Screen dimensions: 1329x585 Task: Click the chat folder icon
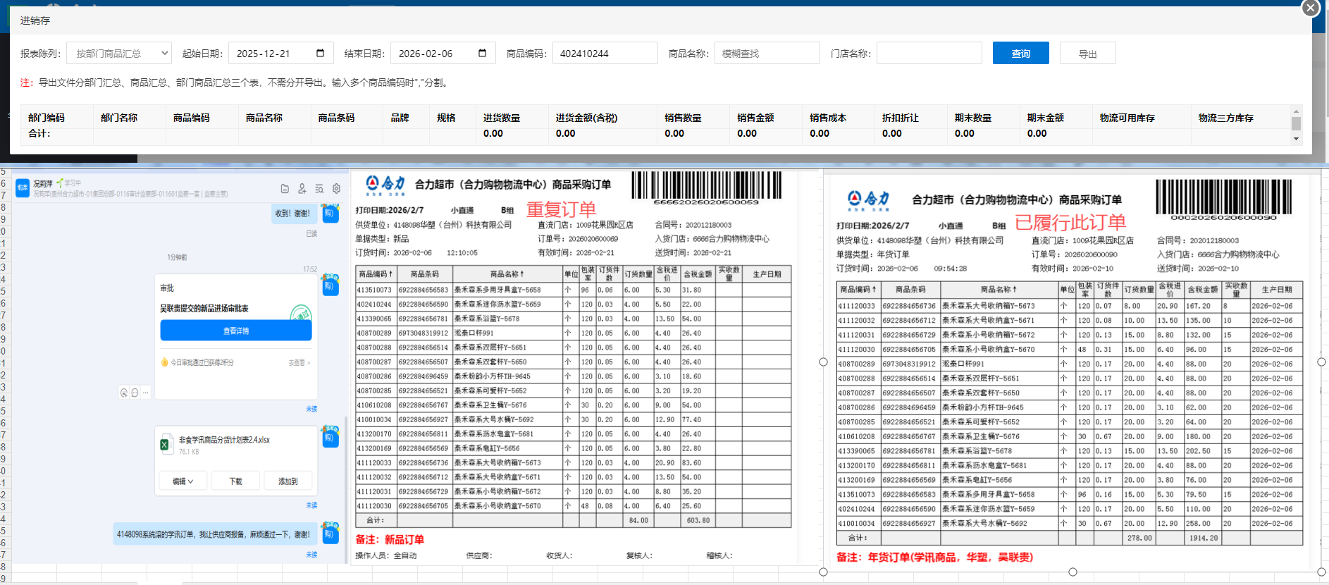[285, 189]
